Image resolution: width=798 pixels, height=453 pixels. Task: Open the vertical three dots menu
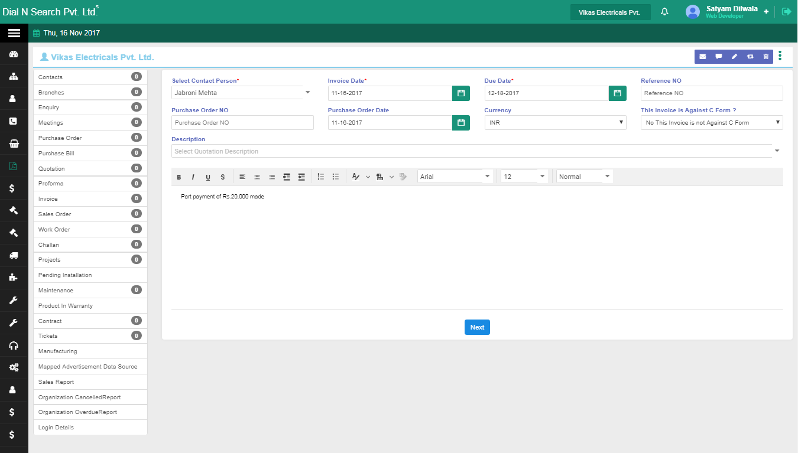pos(780,56)
